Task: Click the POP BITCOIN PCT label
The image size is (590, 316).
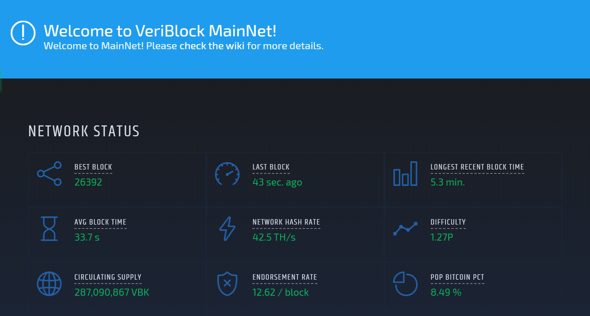Action: click(457, 277)
